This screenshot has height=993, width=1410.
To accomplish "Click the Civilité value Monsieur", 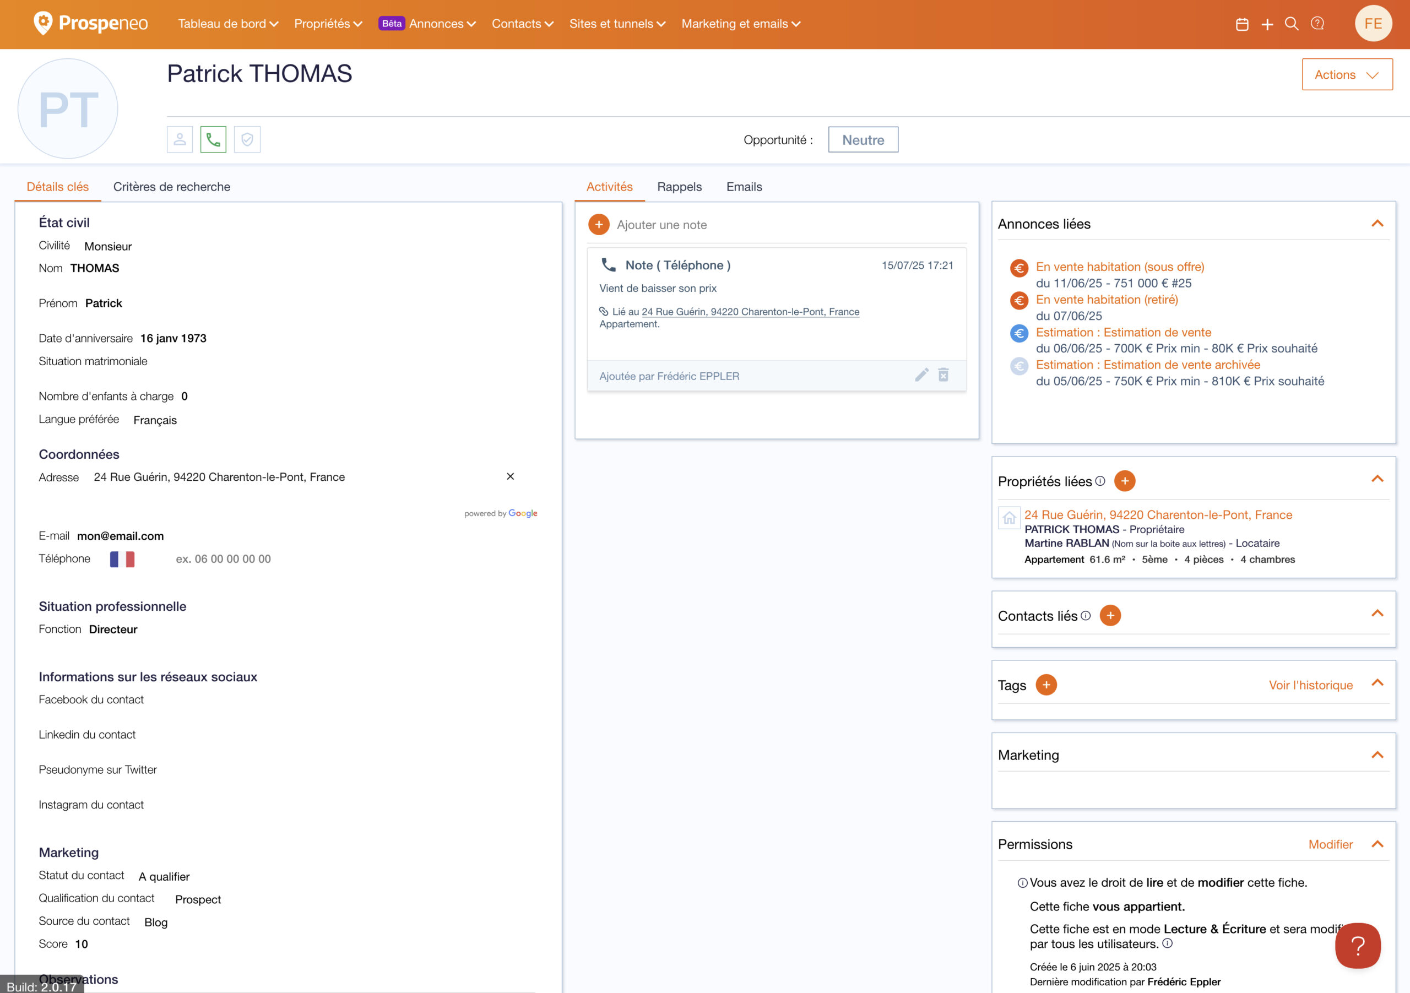I will [108, 246].
